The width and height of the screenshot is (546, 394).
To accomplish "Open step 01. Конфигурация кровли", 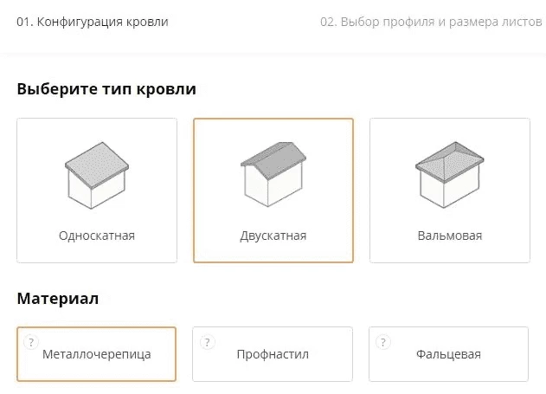I will (93, 22).
